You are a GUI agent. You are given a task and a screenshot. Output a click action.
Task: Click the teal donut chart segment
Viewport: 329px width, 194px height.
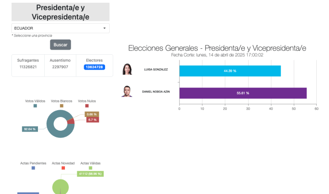coord(51,130)
